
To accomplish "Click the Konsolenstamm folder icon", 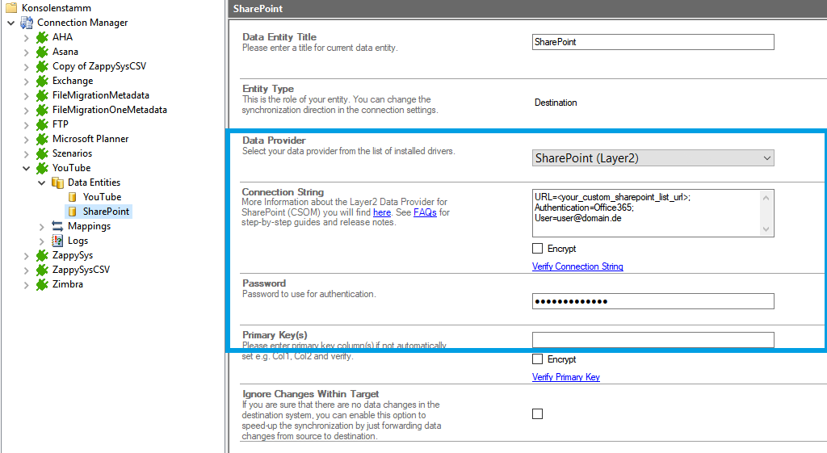I will 11,7.
